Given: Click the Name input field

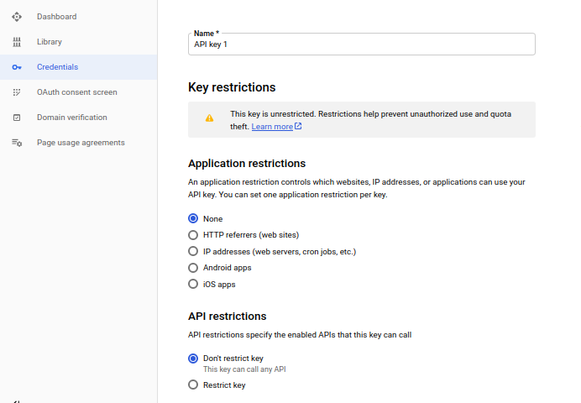Looking at the screenshot, I should [x=361, y=44].
